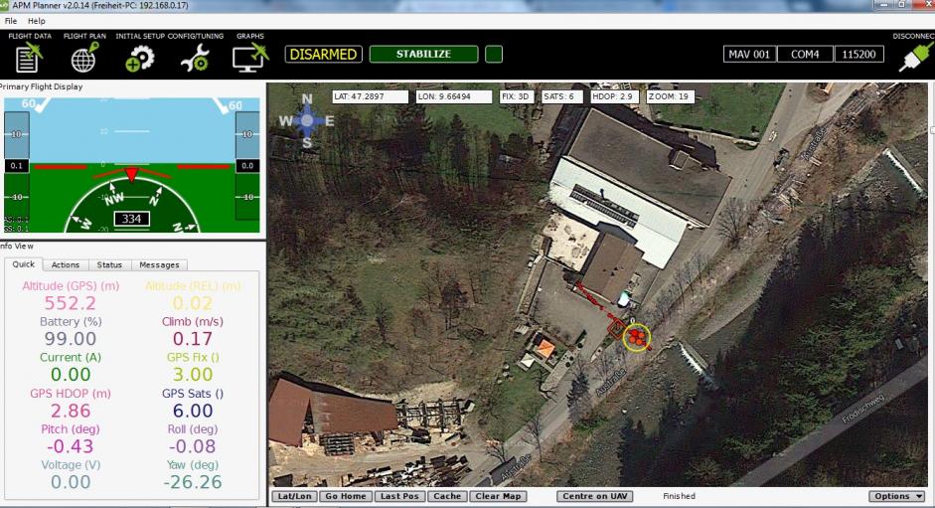935x508 pixels.
Task: Switch to the Messages tab
Action: pyautogui.click(x=159, y=265)
